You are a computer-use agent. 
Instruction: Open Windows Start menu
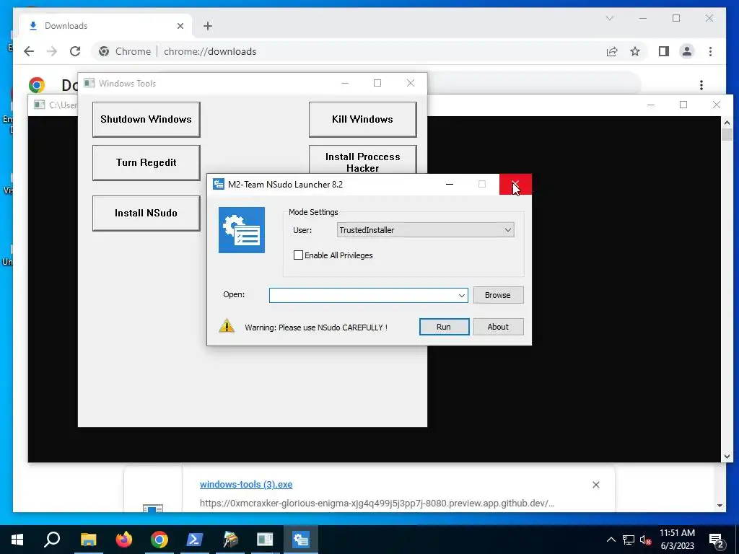pyautogui.click(x=17, y=540)
